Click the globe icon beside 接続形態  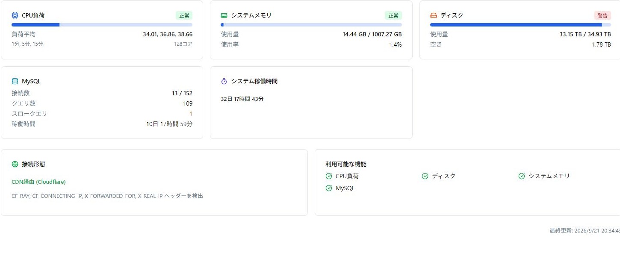(x=15, y=164)
